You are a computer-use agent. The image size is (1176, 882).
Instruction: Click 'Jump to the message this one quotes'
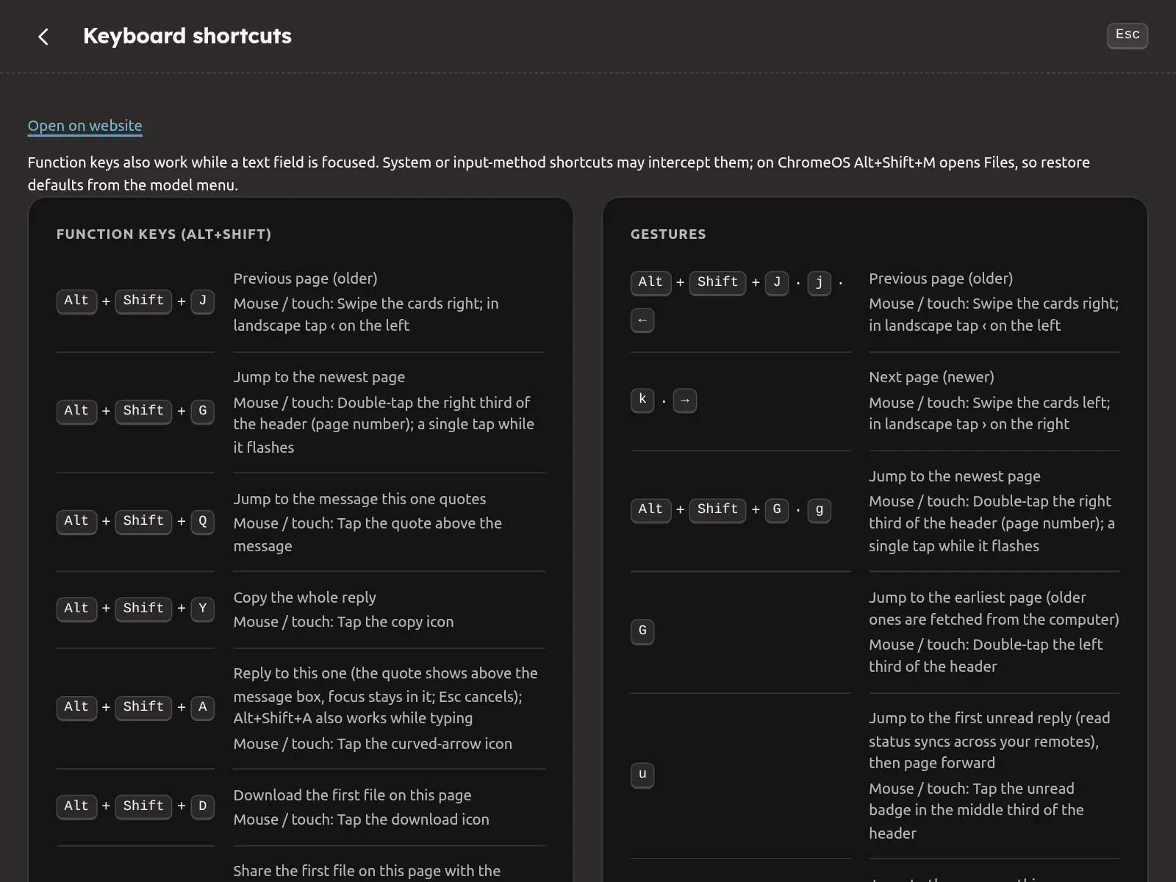point(359,499)
